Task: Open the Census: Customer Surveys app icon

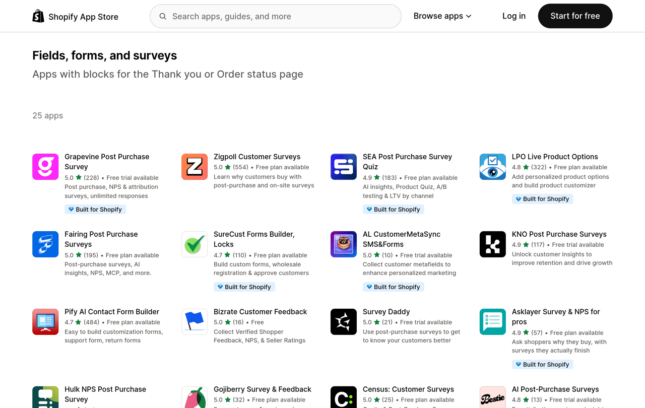Action: coord(344,397)
